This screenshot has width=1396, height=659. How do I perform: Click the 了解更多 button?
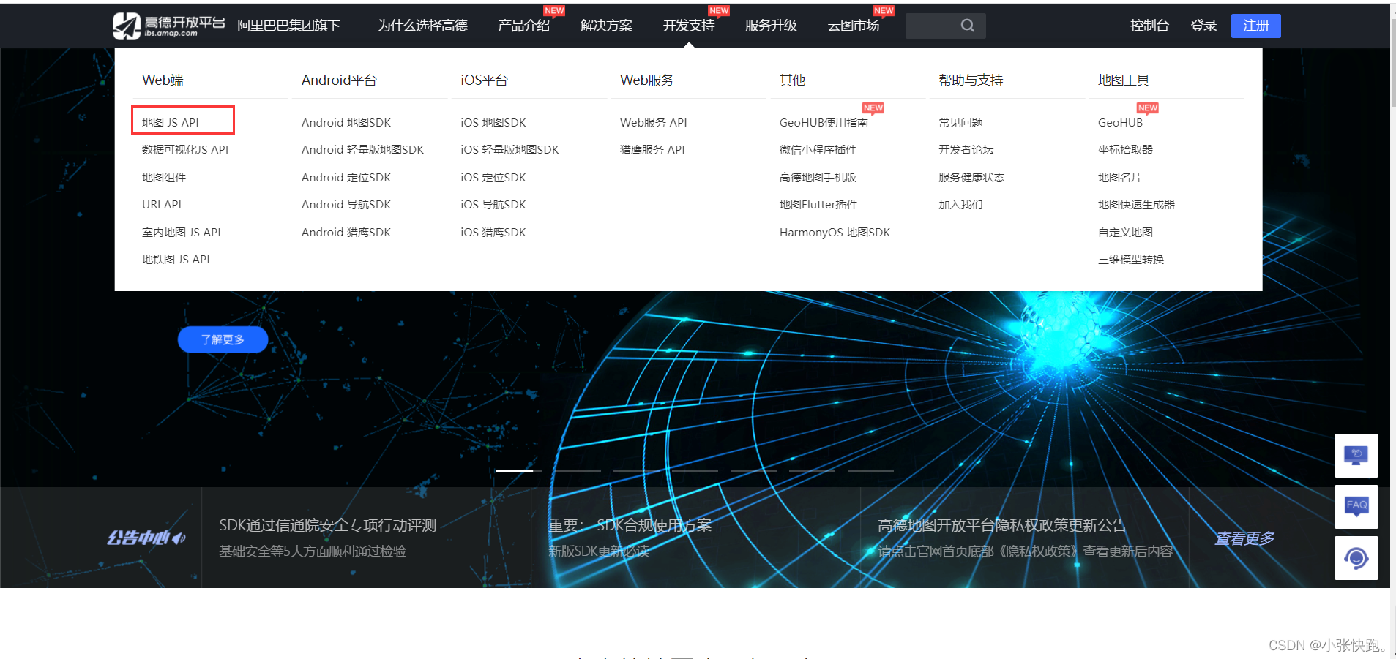(x=223, y=339)
